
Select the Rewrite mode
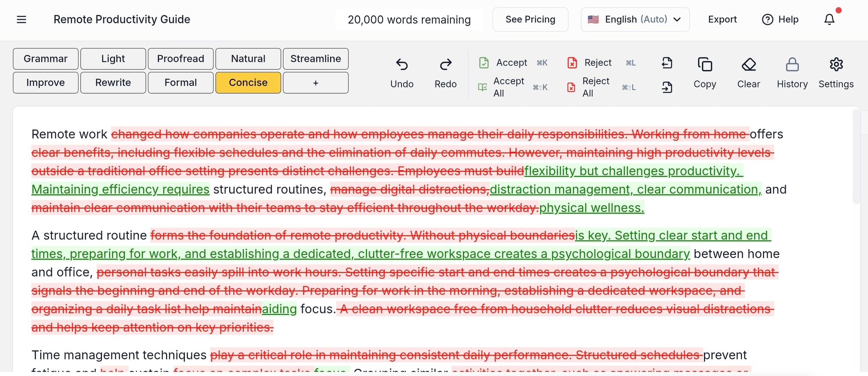113,83
